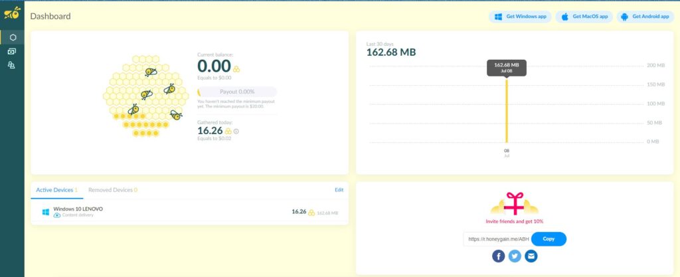Click the 0.00 current balance value
Screen dimensions: 680x277
click(x=214, y=66)
